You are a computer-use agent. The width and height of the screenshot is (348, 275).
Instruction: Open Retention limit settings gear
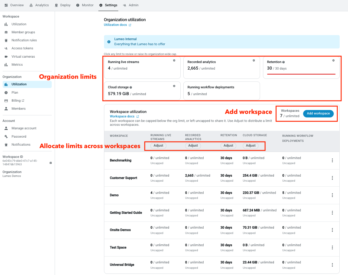click(x=333, y=60)
